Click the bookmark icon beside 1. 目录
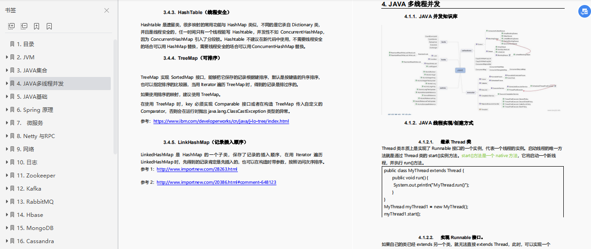The image size is (591, 249). coord(12,44)
